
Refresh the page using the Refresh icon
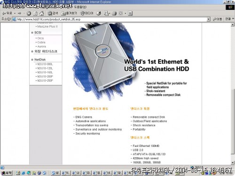35,13
